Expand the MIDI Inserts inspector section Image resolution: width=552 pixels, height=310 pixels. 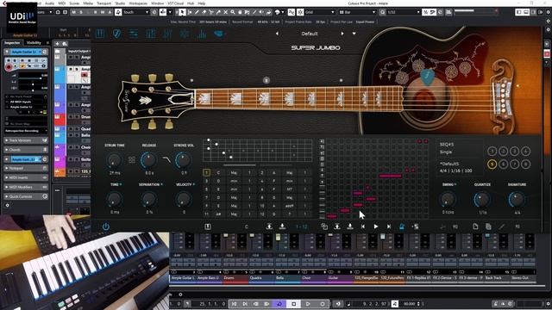point(26,178)
